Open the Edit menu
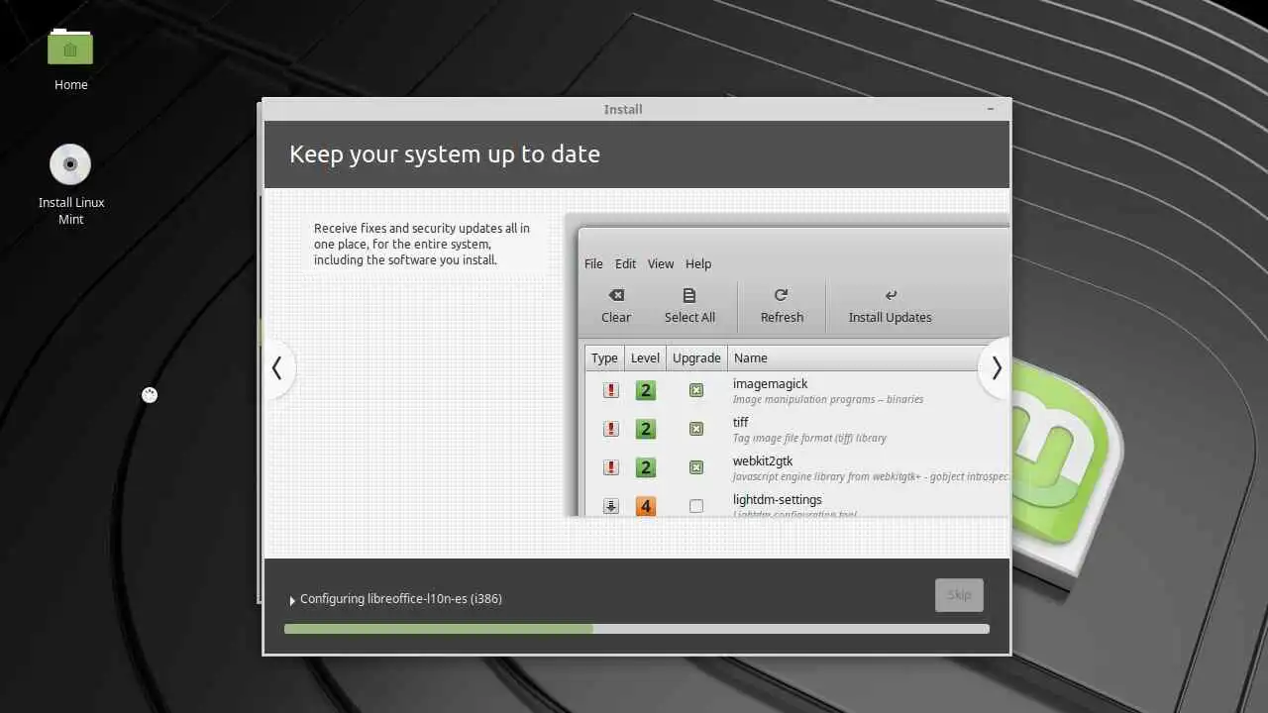 pyautogui.click(x=625, y=263)
